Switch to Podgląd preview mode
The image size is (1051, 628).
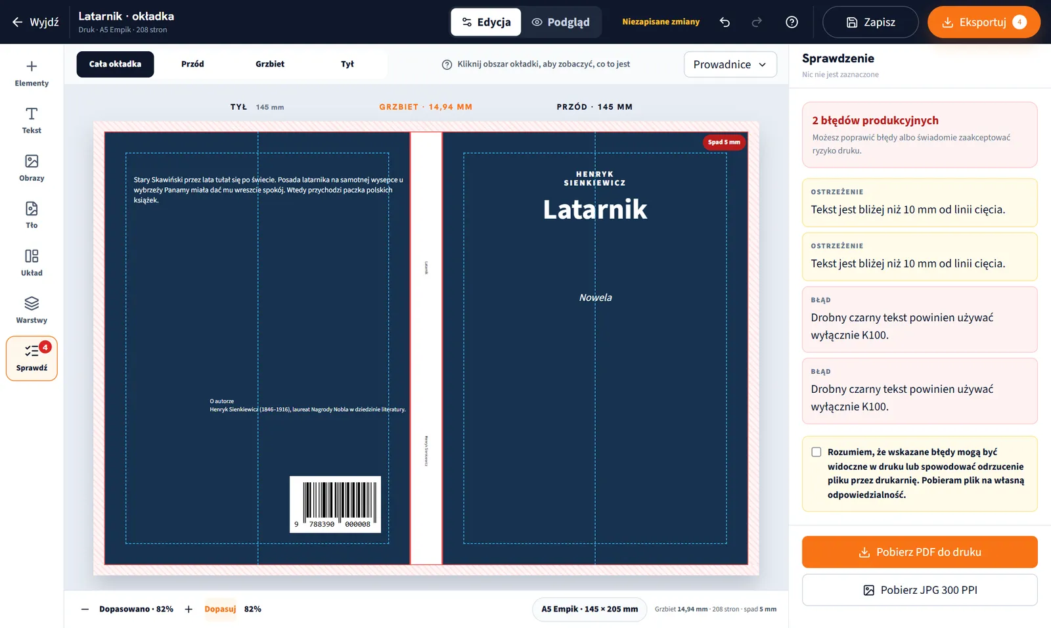coord(561,22)
